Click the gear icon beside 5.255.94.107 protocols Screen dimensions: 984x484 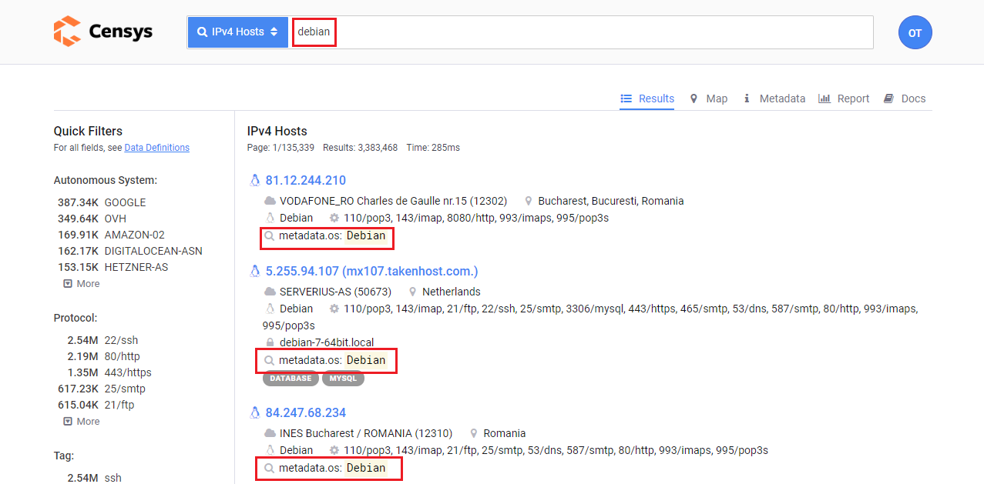click(334, 309)
